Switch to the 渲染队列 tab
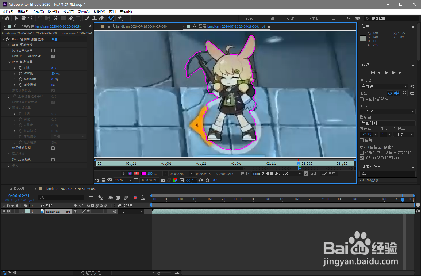This screenshot has height=276, width=421. 16,188
